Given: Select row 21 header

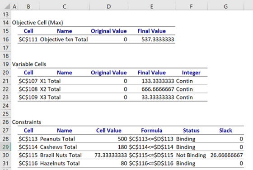Looking at the screenshot, I should pos(5,81).
